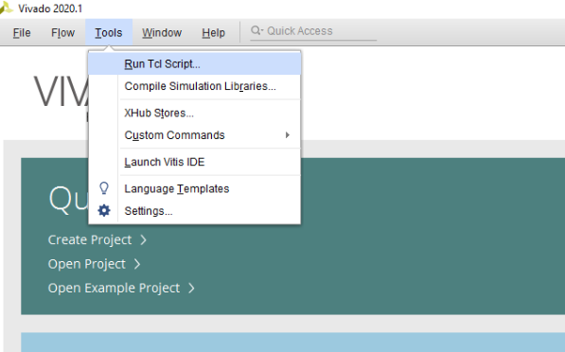
Task: Open the Flow menu
Action: click(x=62, y=33)
